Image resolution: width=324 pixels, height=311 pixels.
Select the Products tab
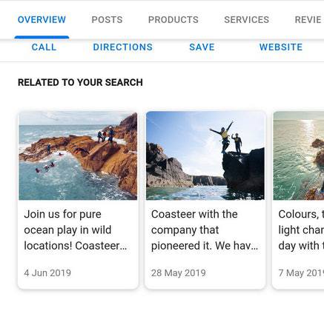(173, 20)
